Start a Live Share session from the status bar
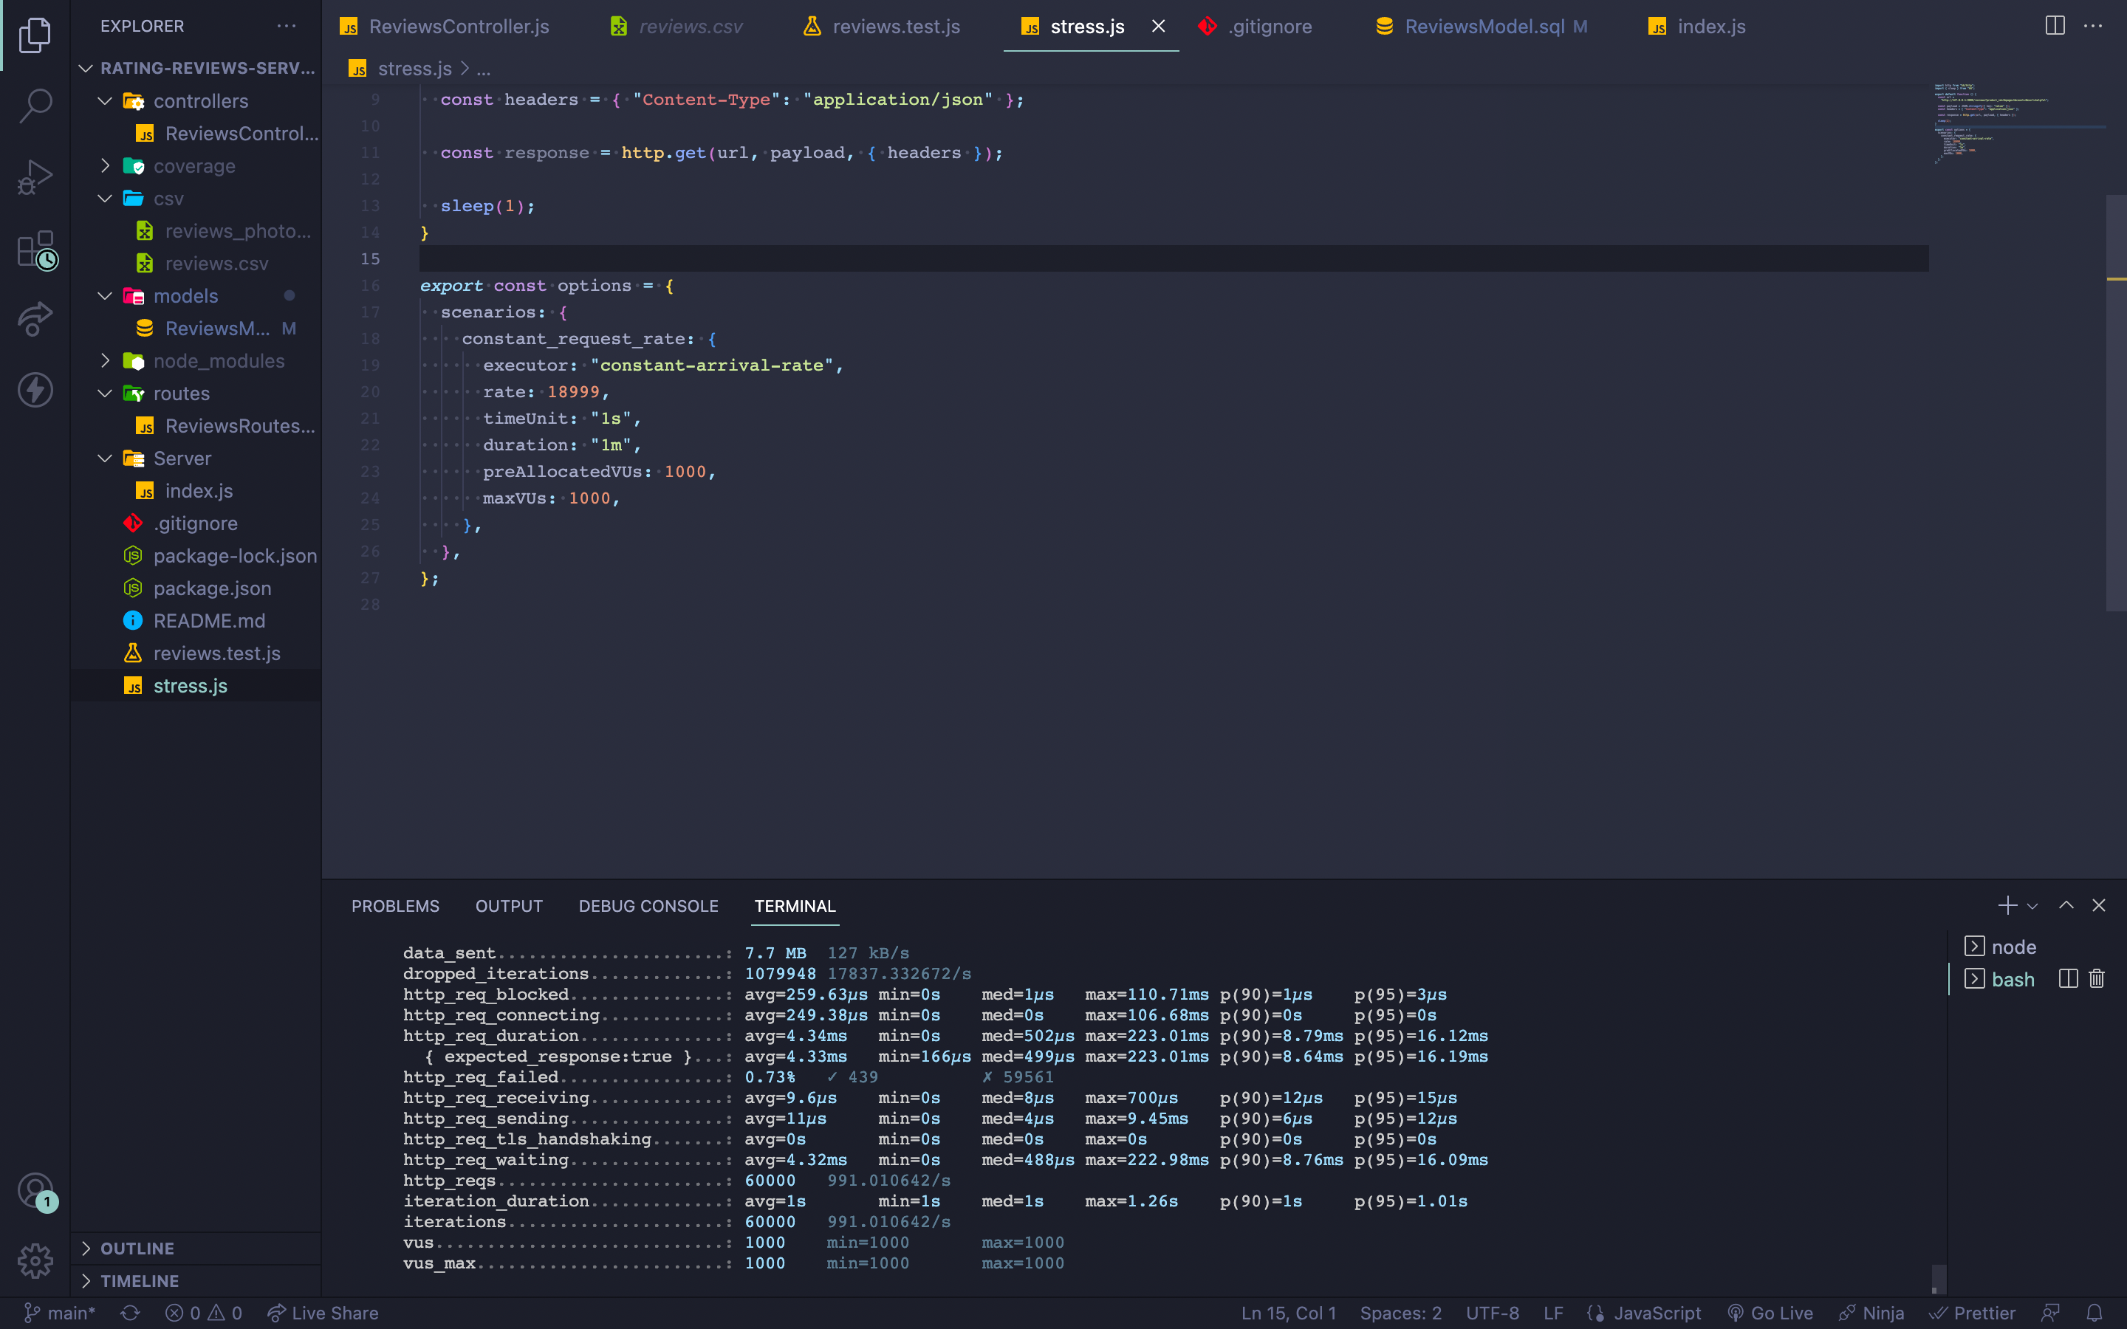Image resolution: width=2127 pixels, height=1329 pixels. (323, 1312)
